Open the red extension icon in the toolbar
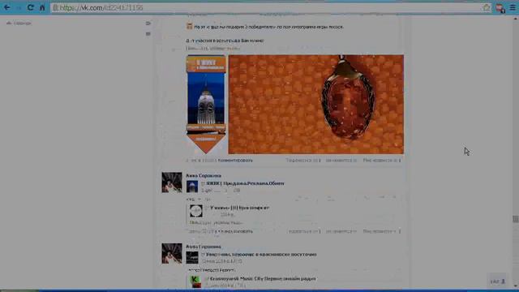The width and height of the screenshot is (519, 292). (500, 8)
